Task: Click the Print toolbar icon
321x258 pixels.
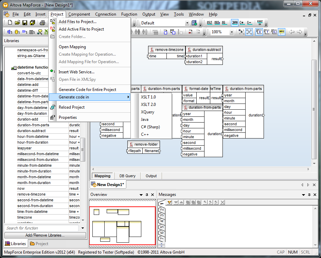Action: pyautogui.click(x=42, y=22)
